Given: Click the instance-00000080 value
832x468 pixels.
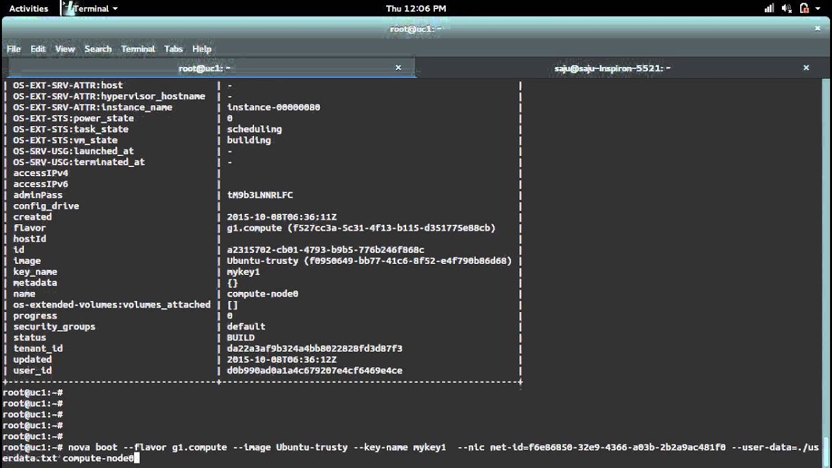Looking at the screenshot, I should tap(274, 107).
